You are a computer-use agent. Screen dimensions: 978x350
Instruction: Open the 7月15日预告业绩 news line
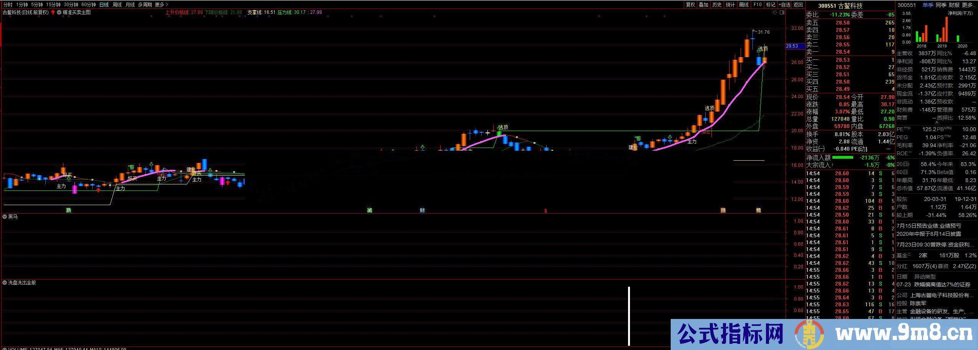(929, 226)
